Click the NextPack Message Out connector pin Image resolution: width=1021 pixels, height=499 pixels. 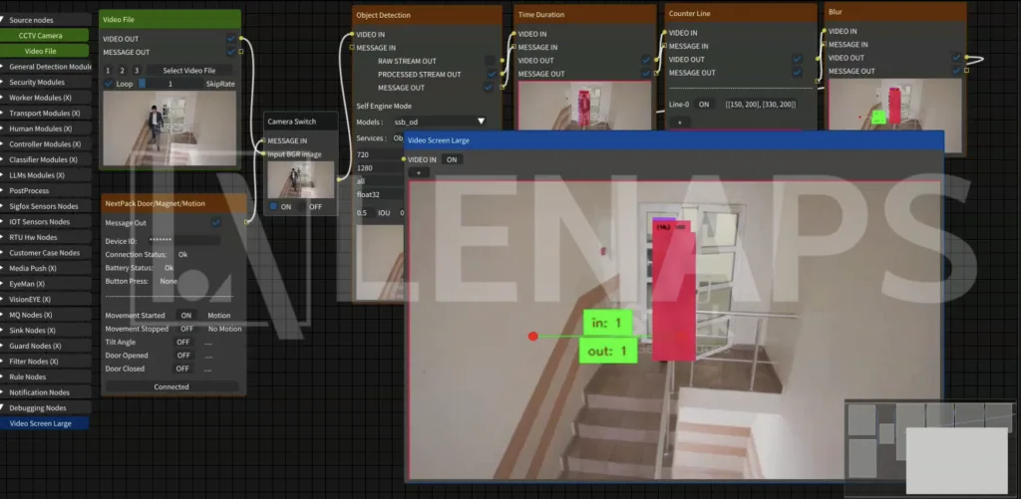[244, 223]
